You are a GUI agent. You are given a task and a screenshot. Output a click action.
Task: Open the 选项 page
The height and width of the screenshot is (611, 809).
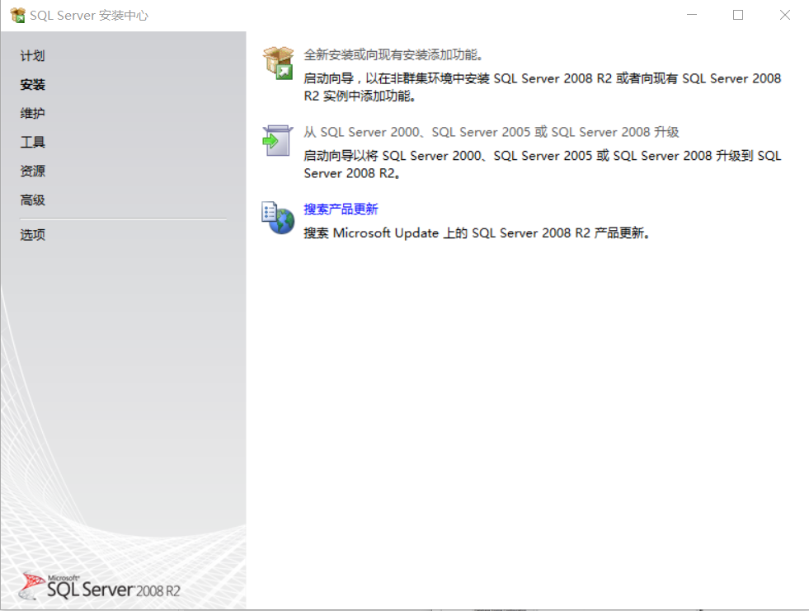coord(32,235)
